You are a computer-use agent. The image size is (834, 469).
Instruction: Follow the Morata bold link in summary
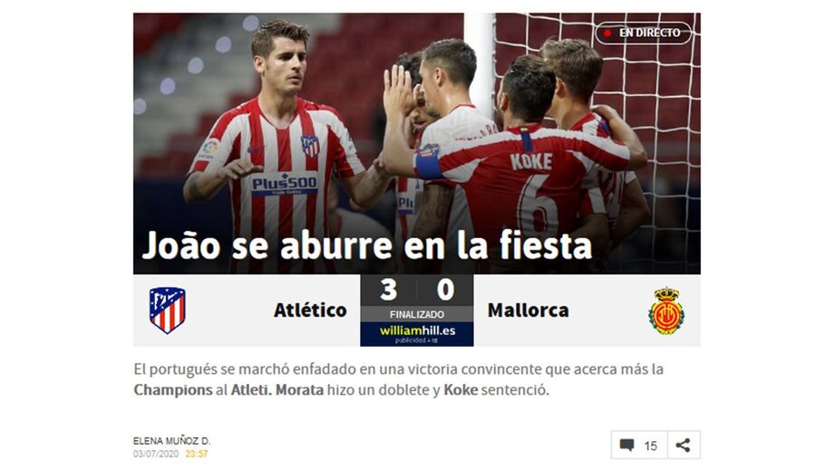(x=299, y=390)
